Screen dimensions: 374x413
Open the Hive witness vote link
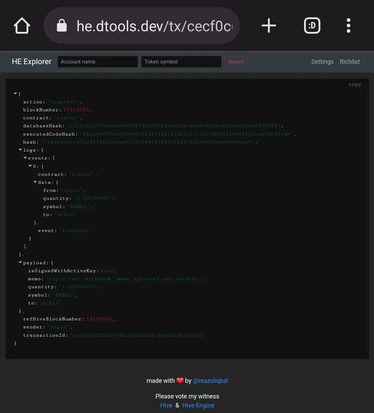tap(166, 405)
